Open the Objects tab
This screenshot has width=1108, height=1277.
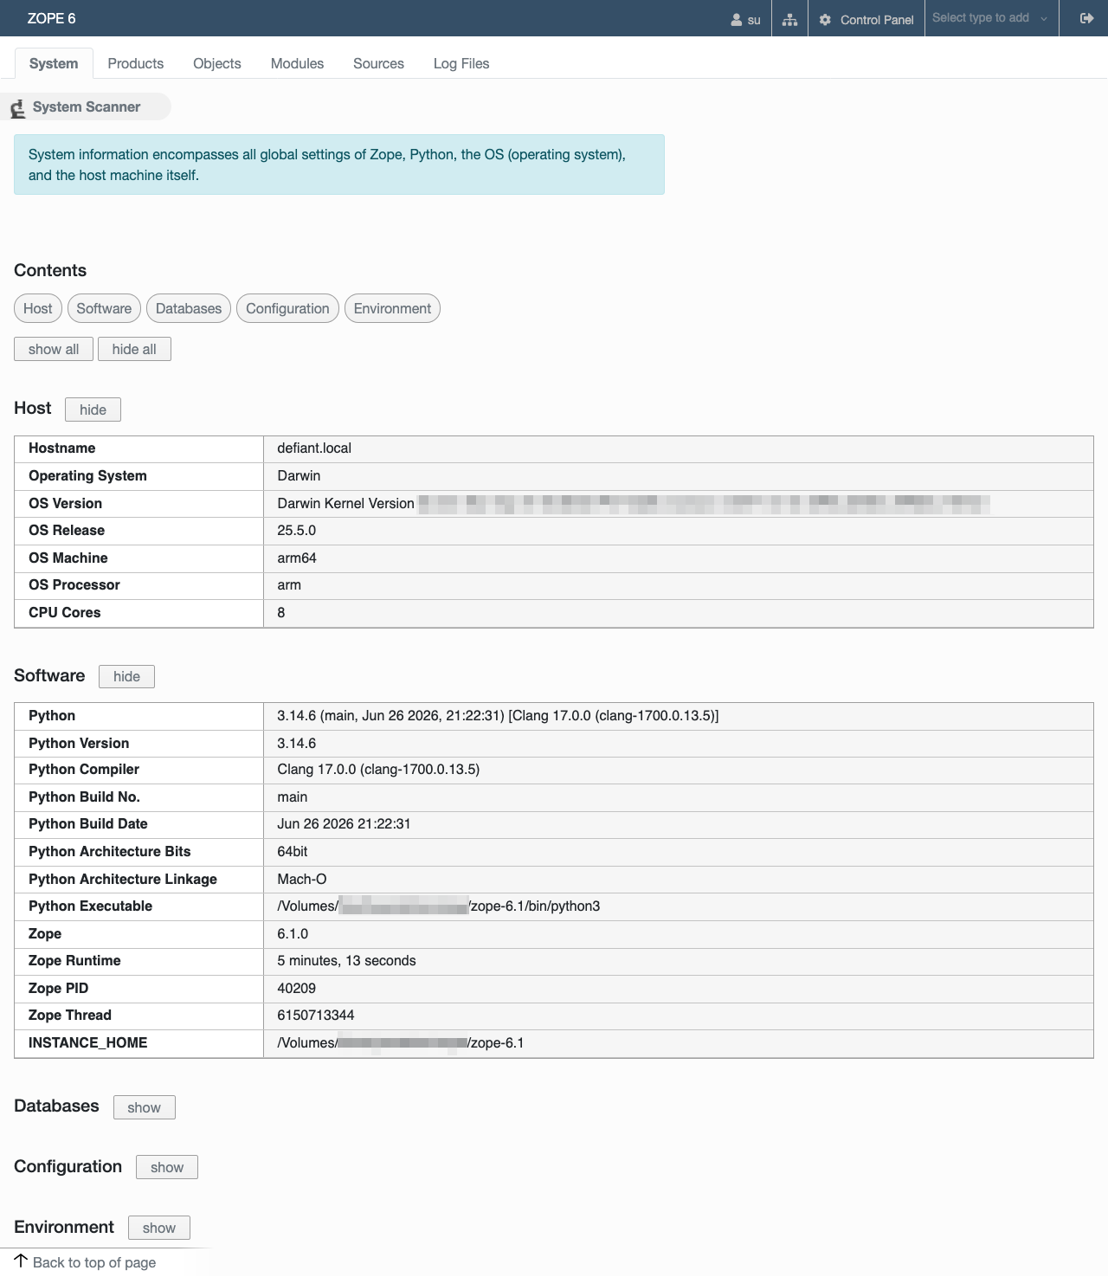tap(217, 63)
